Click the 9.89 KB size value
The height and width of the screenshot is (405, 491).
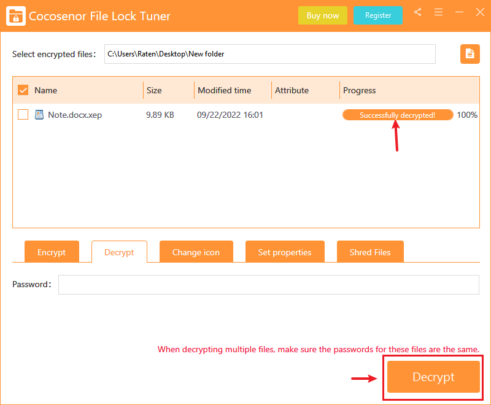pyautogui.click(x=160, y=115)
